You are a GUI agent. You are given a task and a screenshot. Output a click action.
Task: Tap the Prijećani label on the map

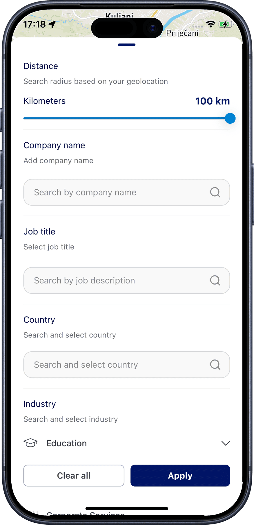point(182,33)
